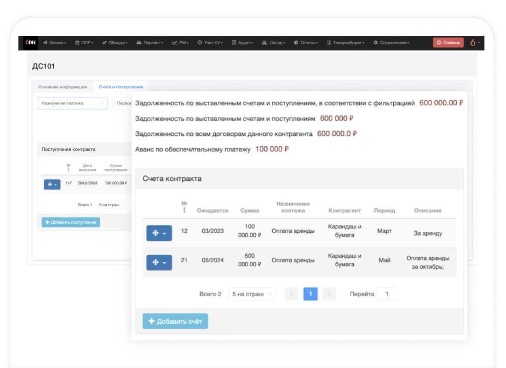Sort invoices table by № column

coord(184,207)
